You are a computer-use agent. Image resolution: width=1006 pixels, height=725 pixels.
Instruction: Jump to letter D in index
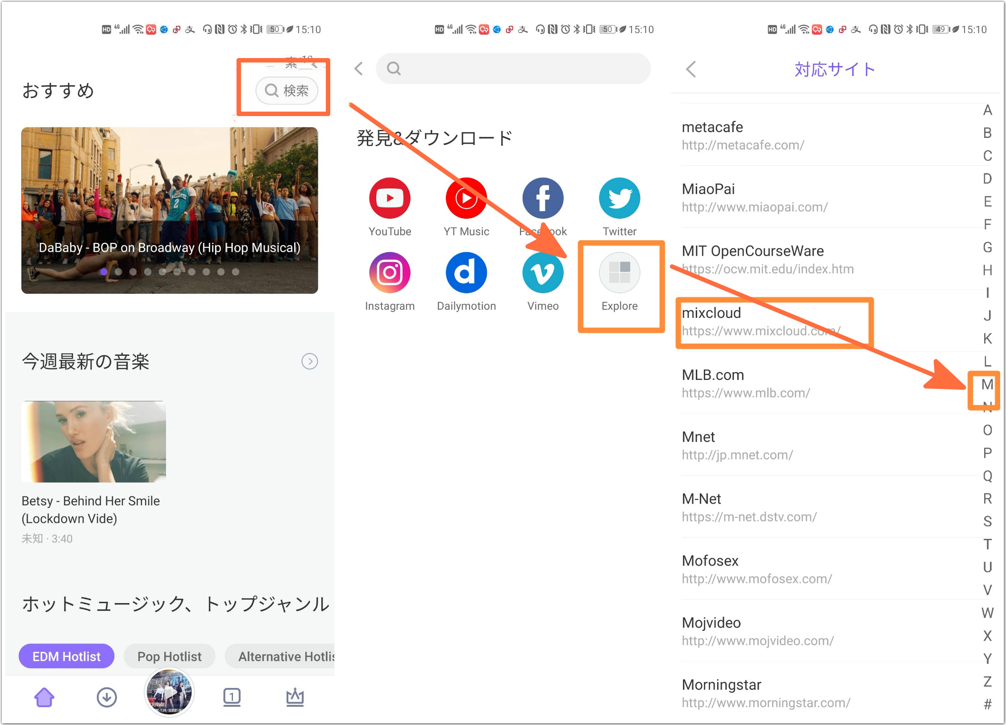coord(987,179)
